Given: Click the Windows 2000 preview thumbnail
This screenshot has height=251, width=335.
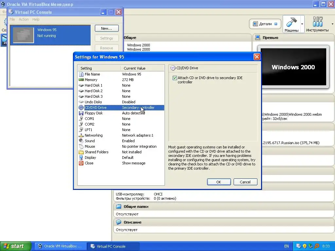Looking at the screenshot, I should [293, 67].
